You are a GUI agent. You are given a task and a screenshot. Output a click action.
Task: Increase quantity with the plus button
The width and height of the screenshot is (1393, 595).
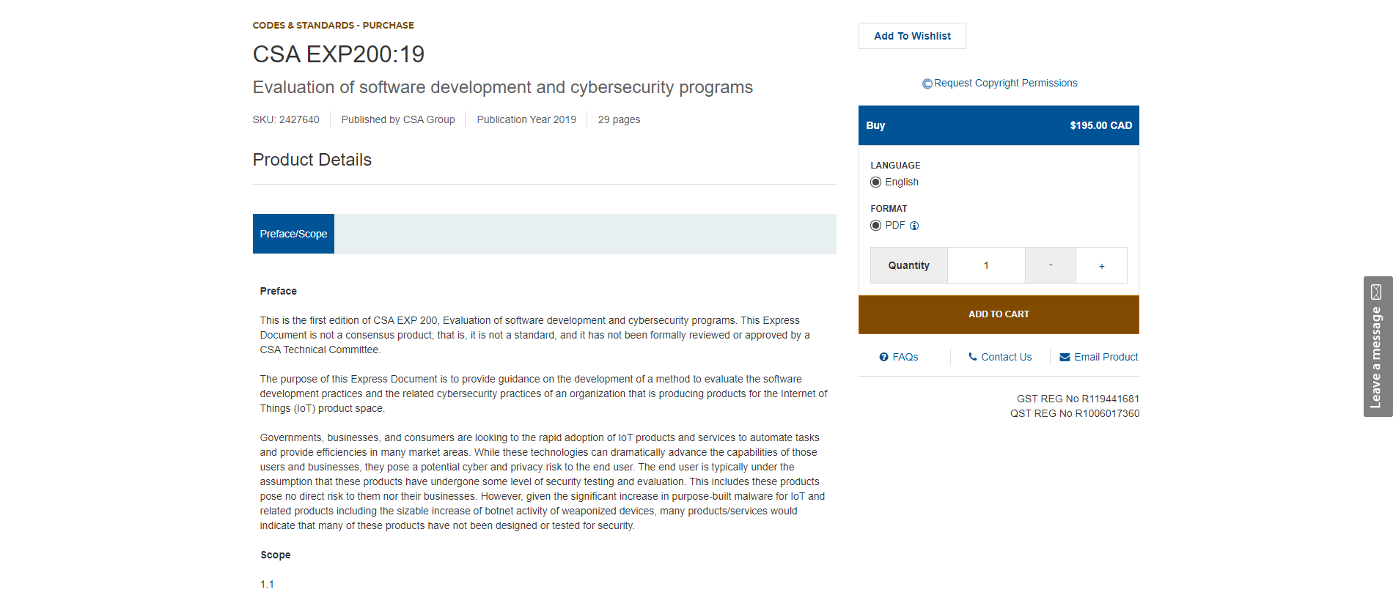(1101, 265)
